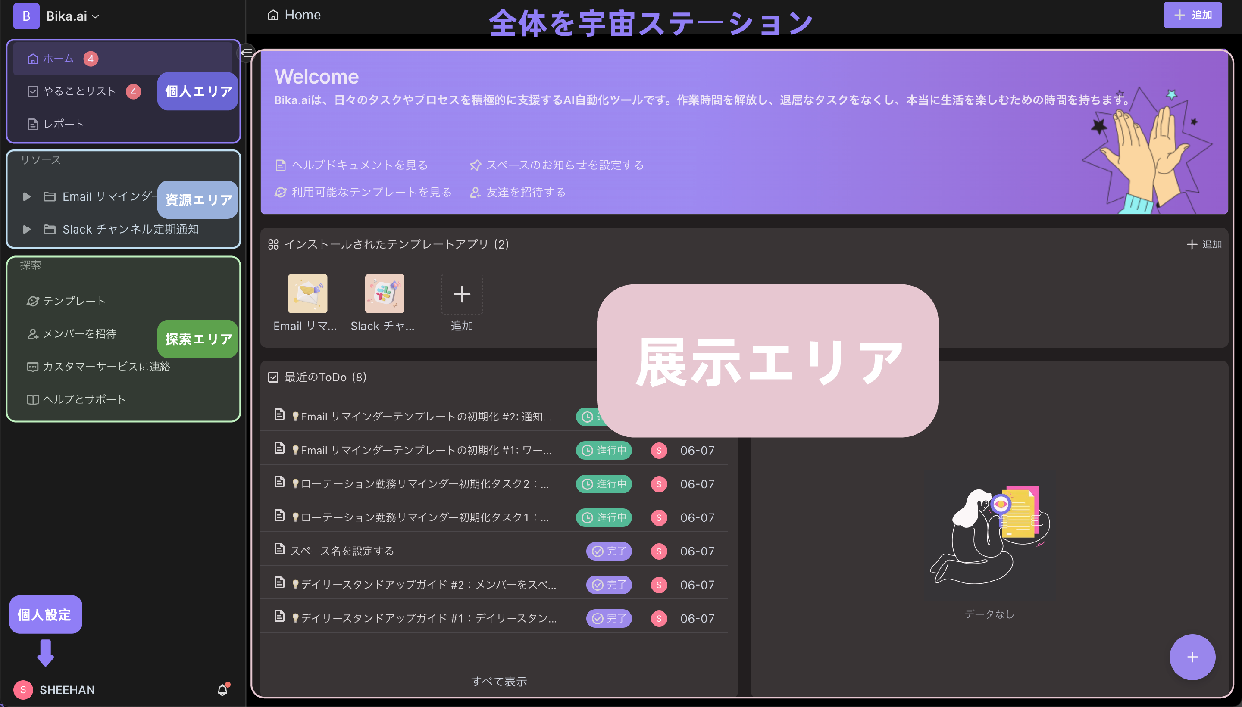The image size is (1242, 707).
Task: Click the インストールされたテンプレートアプリ grid icon
Action: pyautogui.click(x=273, y=244)
